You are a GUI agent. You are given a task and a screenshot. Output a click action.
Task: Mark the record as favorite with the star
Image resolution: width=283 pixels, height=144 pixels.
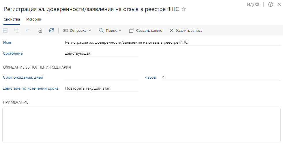(x=184, y=9)
